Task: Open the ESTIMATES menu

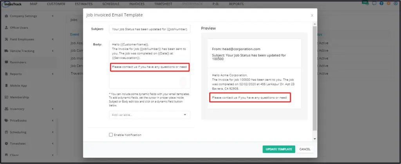Action: (x=84, y=4)
